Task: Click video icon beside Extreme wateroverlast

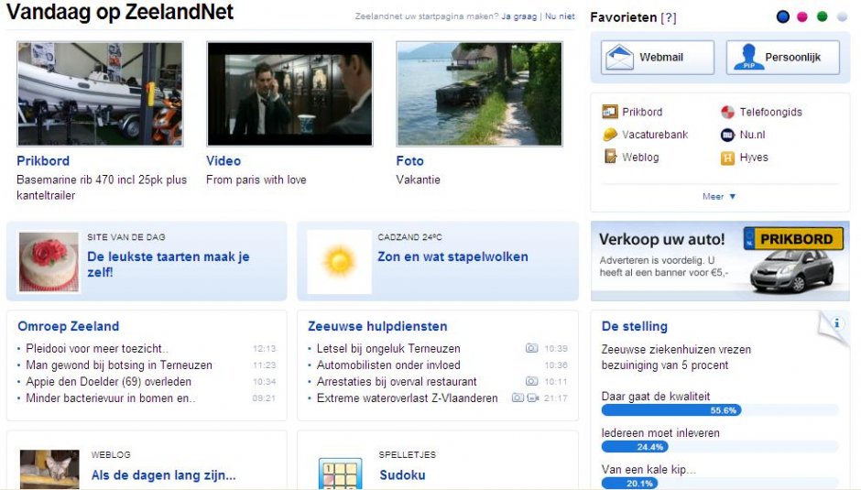Action: tap(533, 397)
